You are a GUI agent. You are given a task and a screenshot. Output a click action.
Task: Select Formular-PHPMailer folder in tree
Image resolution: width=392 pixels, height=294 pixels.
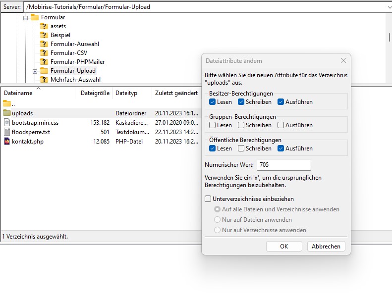pyautogui.click(x=77, y=62)
